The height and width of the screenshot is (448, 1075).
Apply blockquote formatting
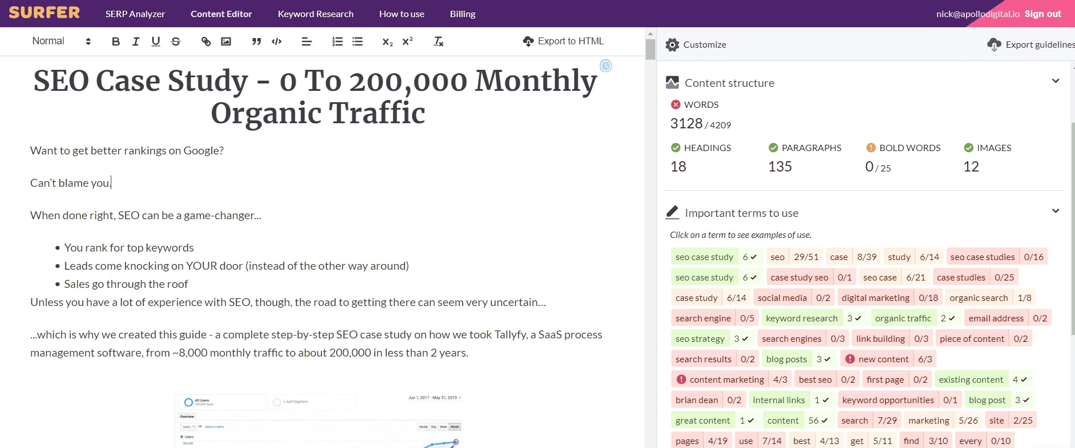(257, 41)
